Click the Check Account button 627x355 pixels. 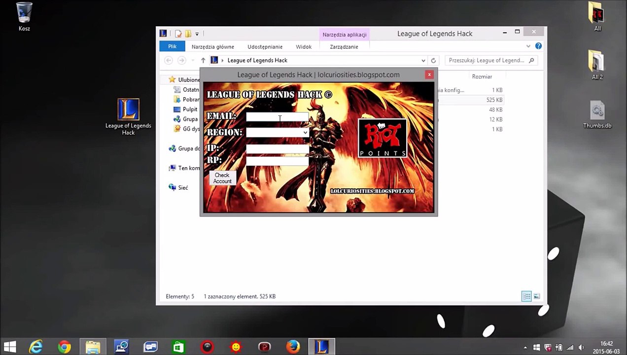tap(222, 178)
